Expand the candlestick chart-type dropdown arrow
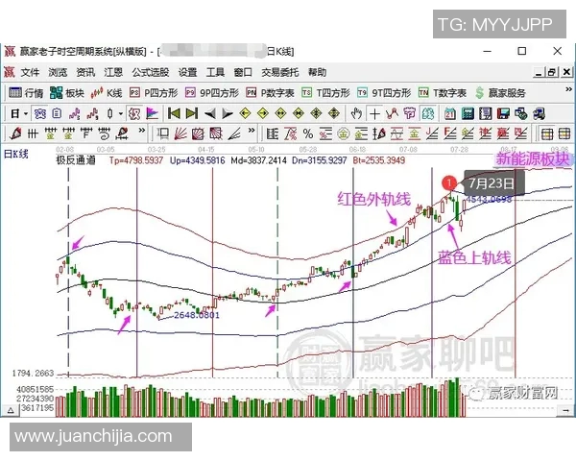Image resolution: width=576 pixels, height=461 pixels. (x=121, y=114)
